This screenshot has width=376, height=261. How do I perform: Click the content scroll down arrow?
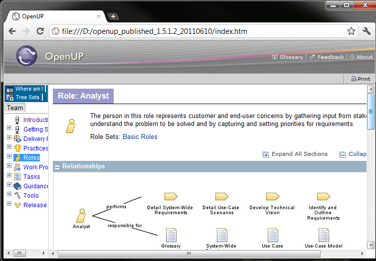point(371,245)
